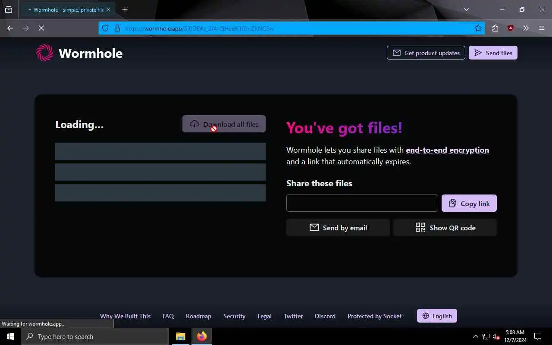Click the muted volume tray icon

[x=496, y=336]
